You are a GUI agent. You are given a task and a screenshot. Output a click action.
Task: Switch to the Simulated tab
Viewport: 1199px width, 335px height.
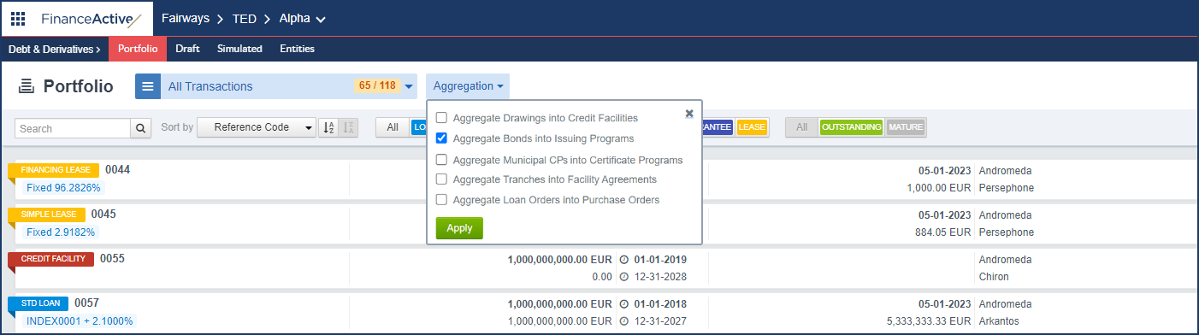(239, 50)
